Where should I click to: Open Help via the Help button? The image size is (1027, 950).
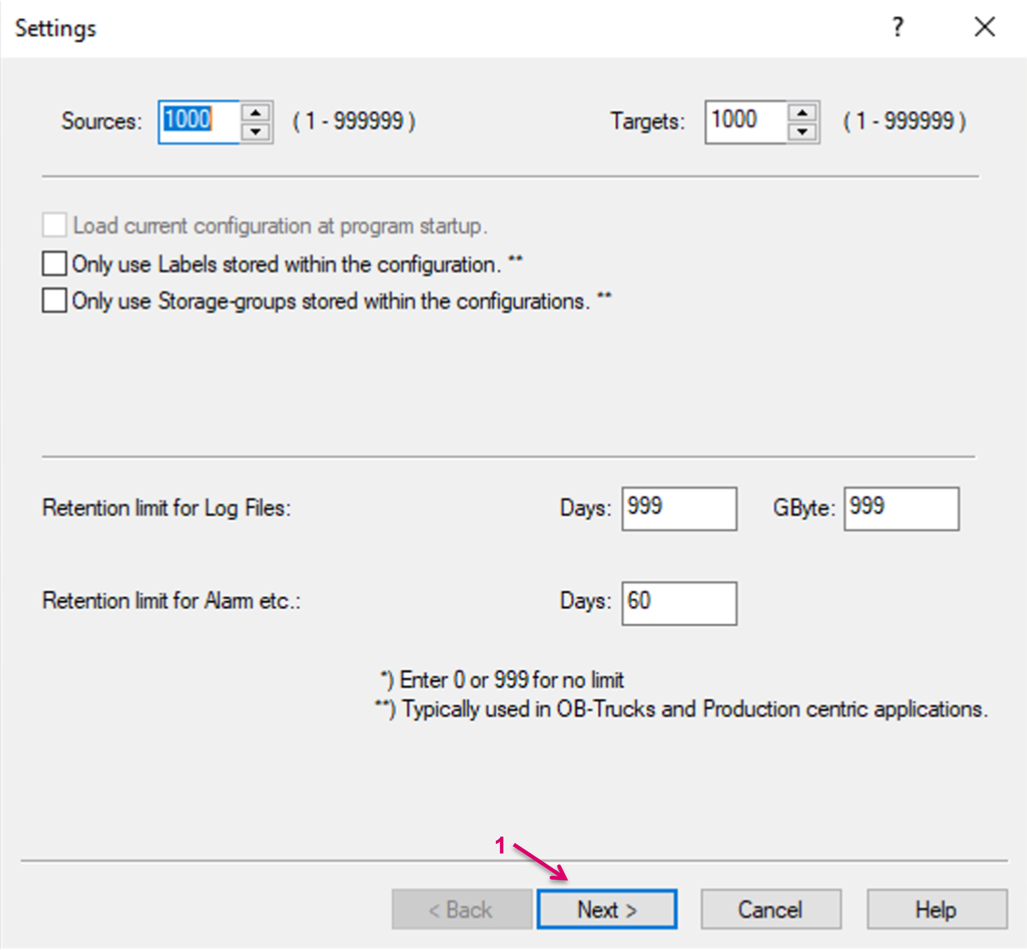[936, 910]
